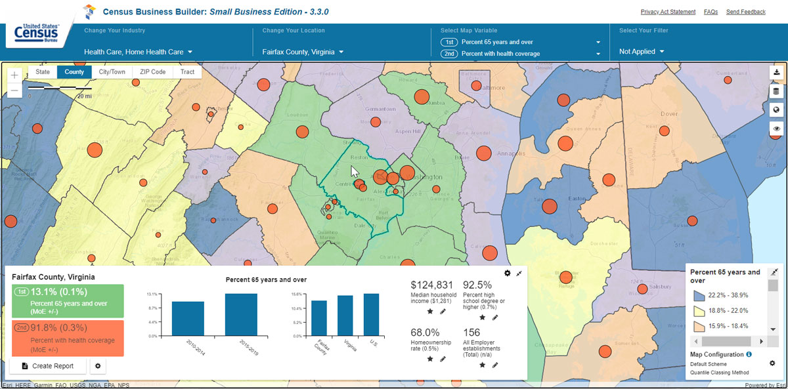Expand the Not Applied filter dropdown

point(642,52)
